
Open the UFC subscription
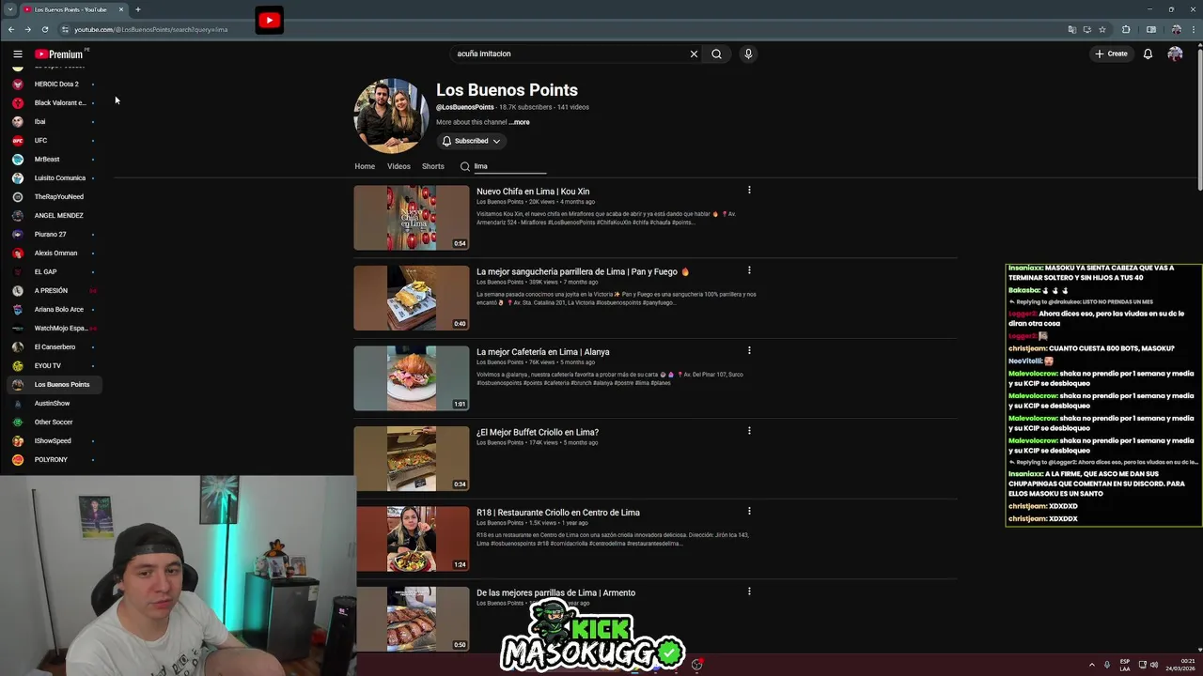(55, 140)
